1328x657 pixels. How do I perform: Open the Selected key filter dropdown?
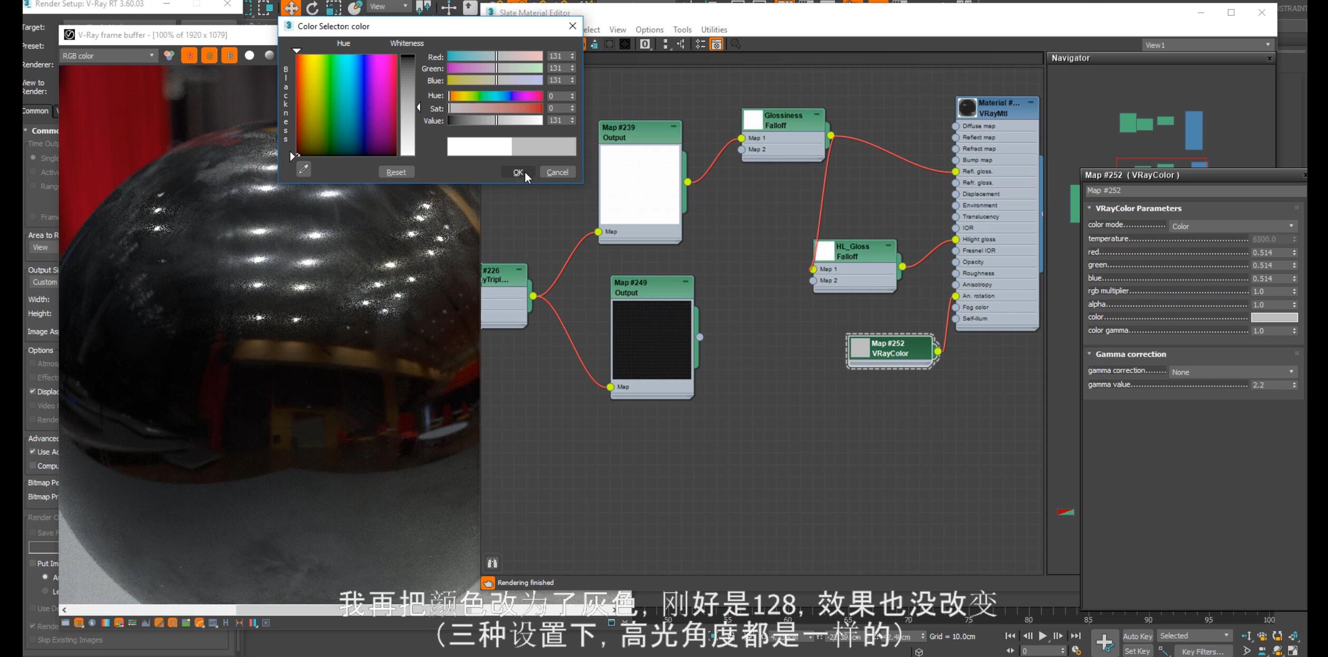[1194, 636]
